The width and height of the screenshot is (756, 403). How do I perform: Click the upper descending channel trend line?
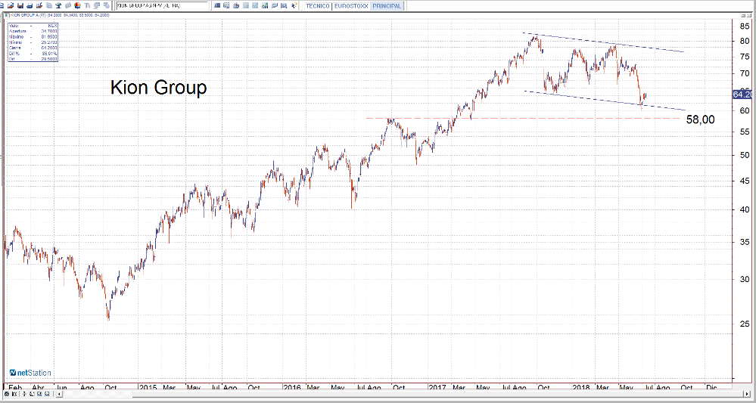603,42
